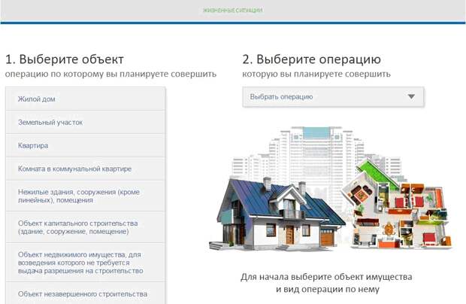Click subtitle которую вы планируете совершить
Viewport: 466px width, 304px height.
[316, 74]
